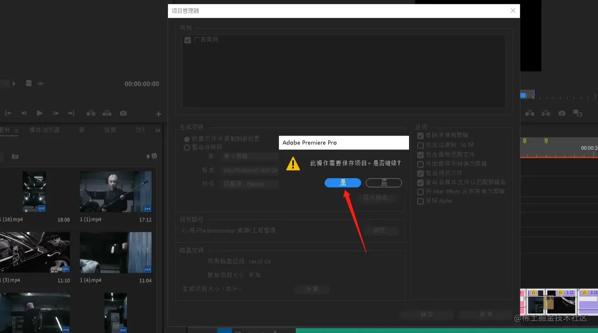The image size is (598, 333).
Task: Toggle 排除未使用剪辑 checkbox
Action: (x=420, y=136)
